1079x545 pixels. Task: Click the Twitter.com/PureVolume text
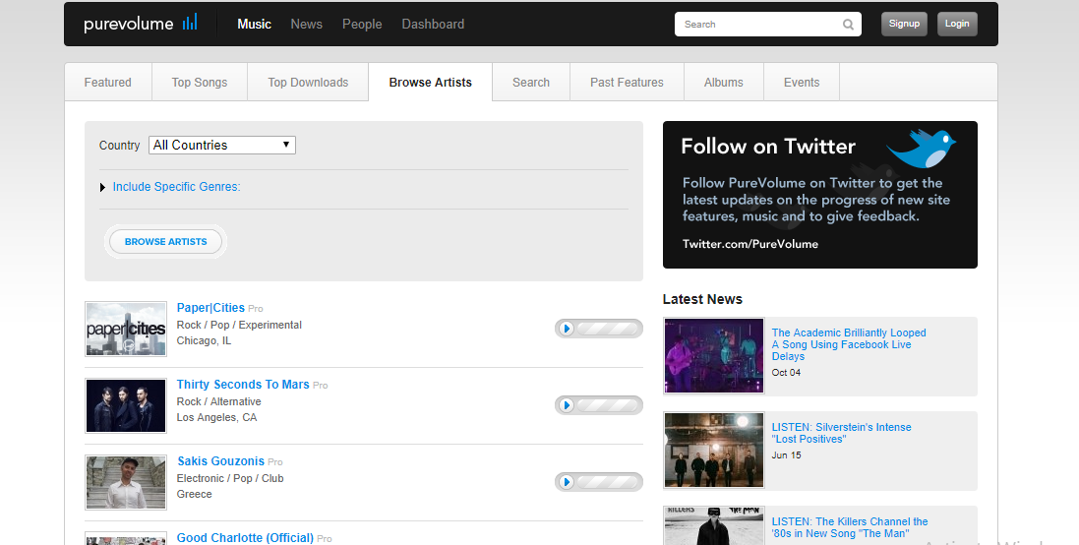pyautogui.click(x=750, y=244)
